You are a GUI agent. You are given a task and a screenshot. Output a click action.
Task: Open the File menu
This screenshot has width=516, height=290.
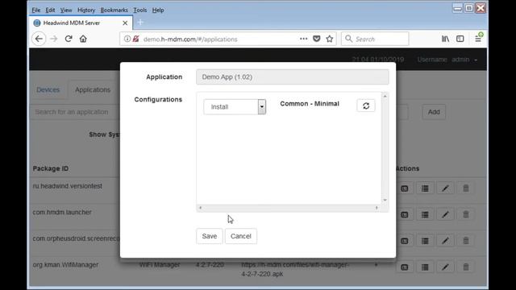(35, 10)
